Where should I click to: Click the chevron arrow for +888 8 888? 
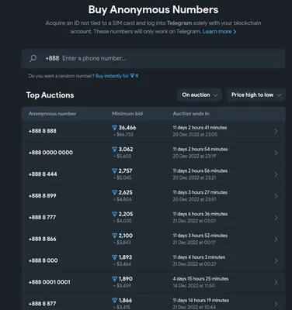276,131
